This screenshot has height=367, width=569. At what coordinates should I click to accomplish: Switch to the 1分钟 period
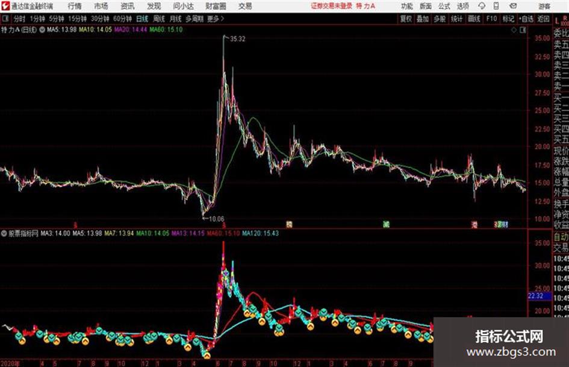[37, 19]
